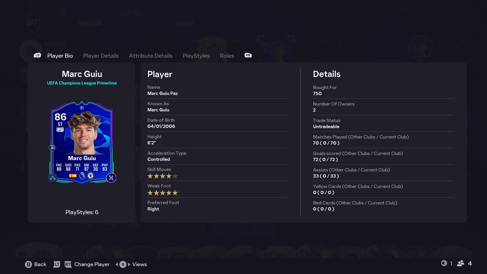Image resolution: width=487 pixels, height=274 pixels.
Task: Click the 'Player' section heading
Action: point(160,74)
